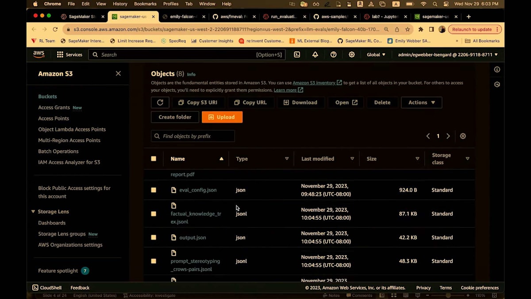Image resolution: width=531 pixels, height=299 pixels.
Task: Sort by Name column arrow
Action: 221,159
